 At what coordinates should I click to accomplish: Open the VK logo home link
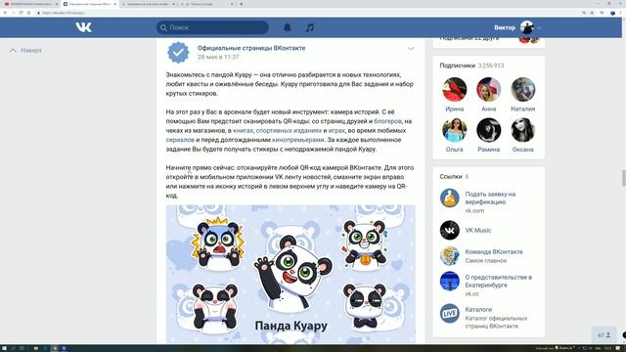[x=83, y=27]
